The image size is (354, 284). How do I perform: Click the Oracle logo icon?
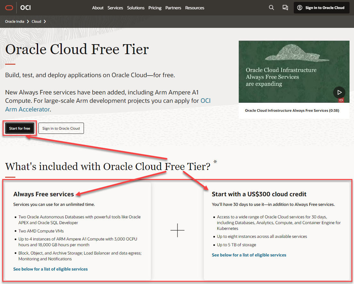[x=9, y=8]
